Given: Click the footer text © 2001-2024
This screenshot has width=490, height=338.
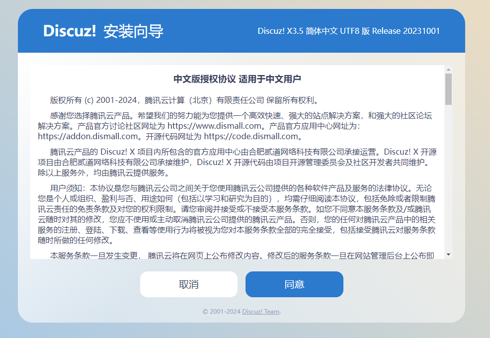Looking at the screenshot, I should point(222,312).
